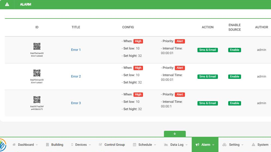Open Control Group in the navigation bar
Screen dimensions: 271x152
(x=112, y=145)
